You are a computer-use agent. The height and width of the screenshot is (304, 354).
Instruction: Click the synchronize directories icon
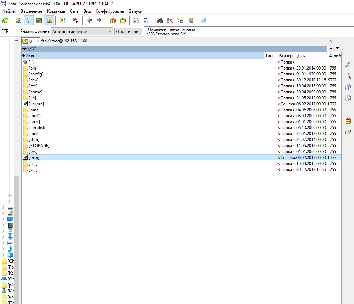[180, 21]
